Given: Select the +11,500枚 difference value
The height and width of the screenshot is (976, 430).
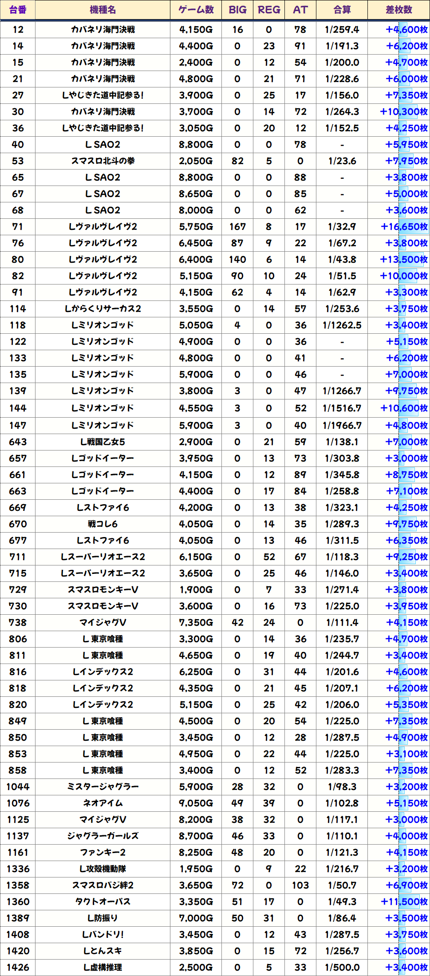Looking at the screenshot, I should pos(404,902).
